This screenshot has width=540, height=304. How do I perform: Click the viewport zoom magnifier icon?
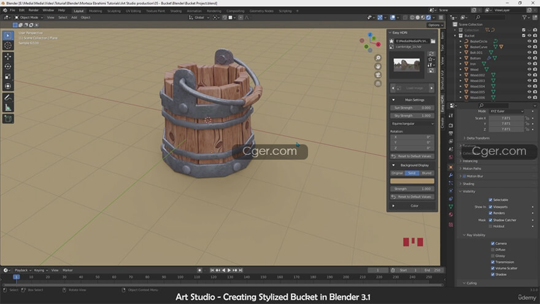pyautogui.click(x=378, y=58)
